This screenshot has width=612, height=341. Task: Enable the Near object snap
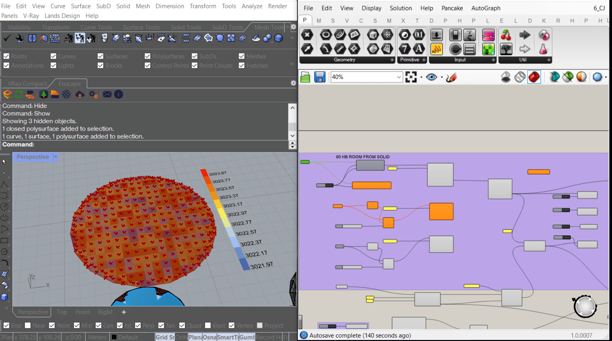coord(28,325)
